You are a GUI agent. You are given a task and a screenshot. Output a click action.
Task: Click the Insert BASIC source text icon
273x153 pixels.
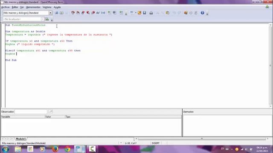tap(121, 13)
